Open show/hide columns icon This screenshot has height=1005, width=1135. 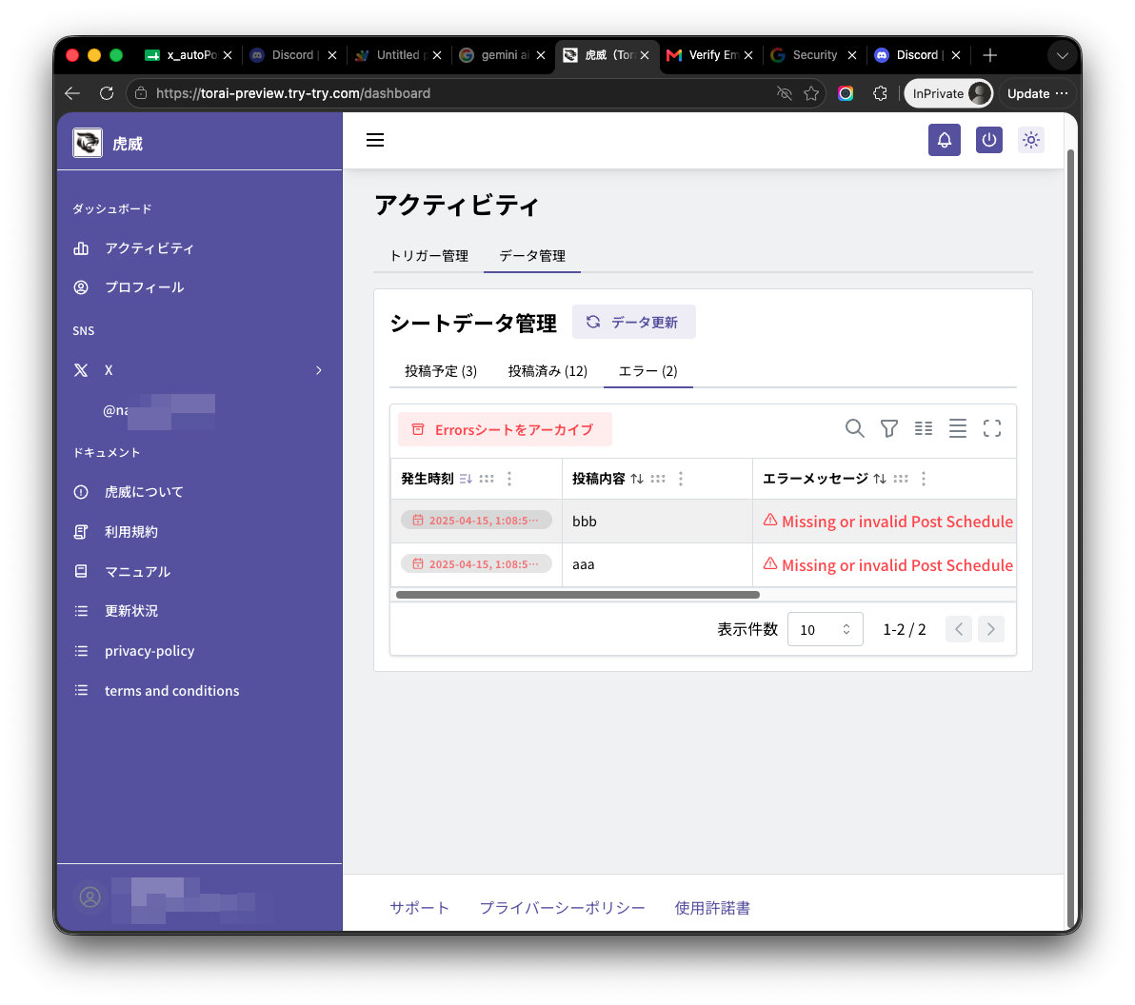coord(923,428)
